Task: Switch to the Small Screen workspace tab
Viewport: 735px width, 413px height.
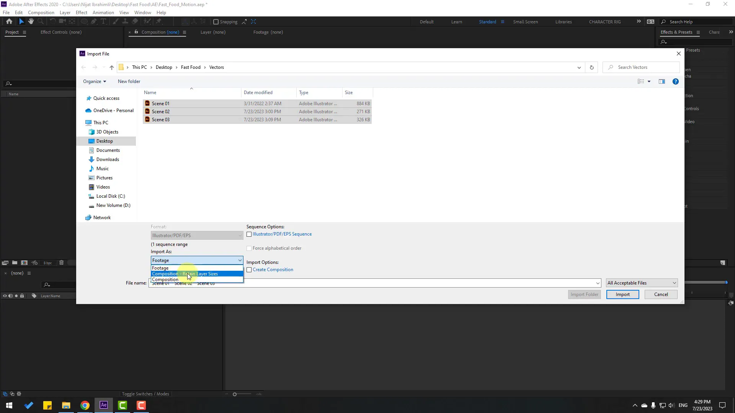Action: [525, 22]
